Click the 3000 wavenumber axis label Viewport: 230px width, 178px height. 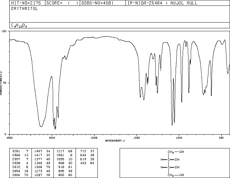(52, 138)
